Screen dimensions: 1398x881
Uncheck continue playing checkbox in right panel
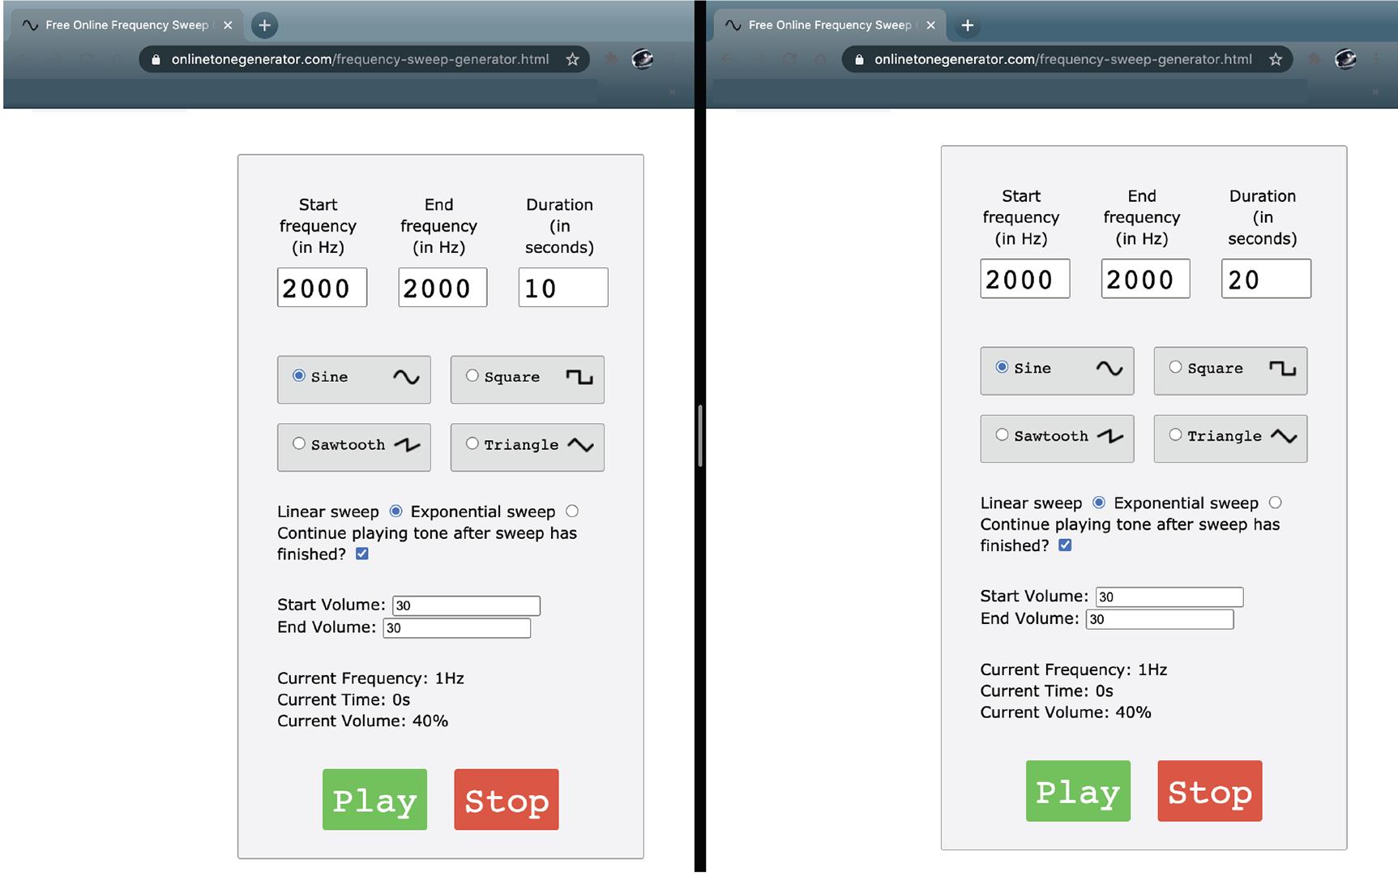coord(1065,545)
